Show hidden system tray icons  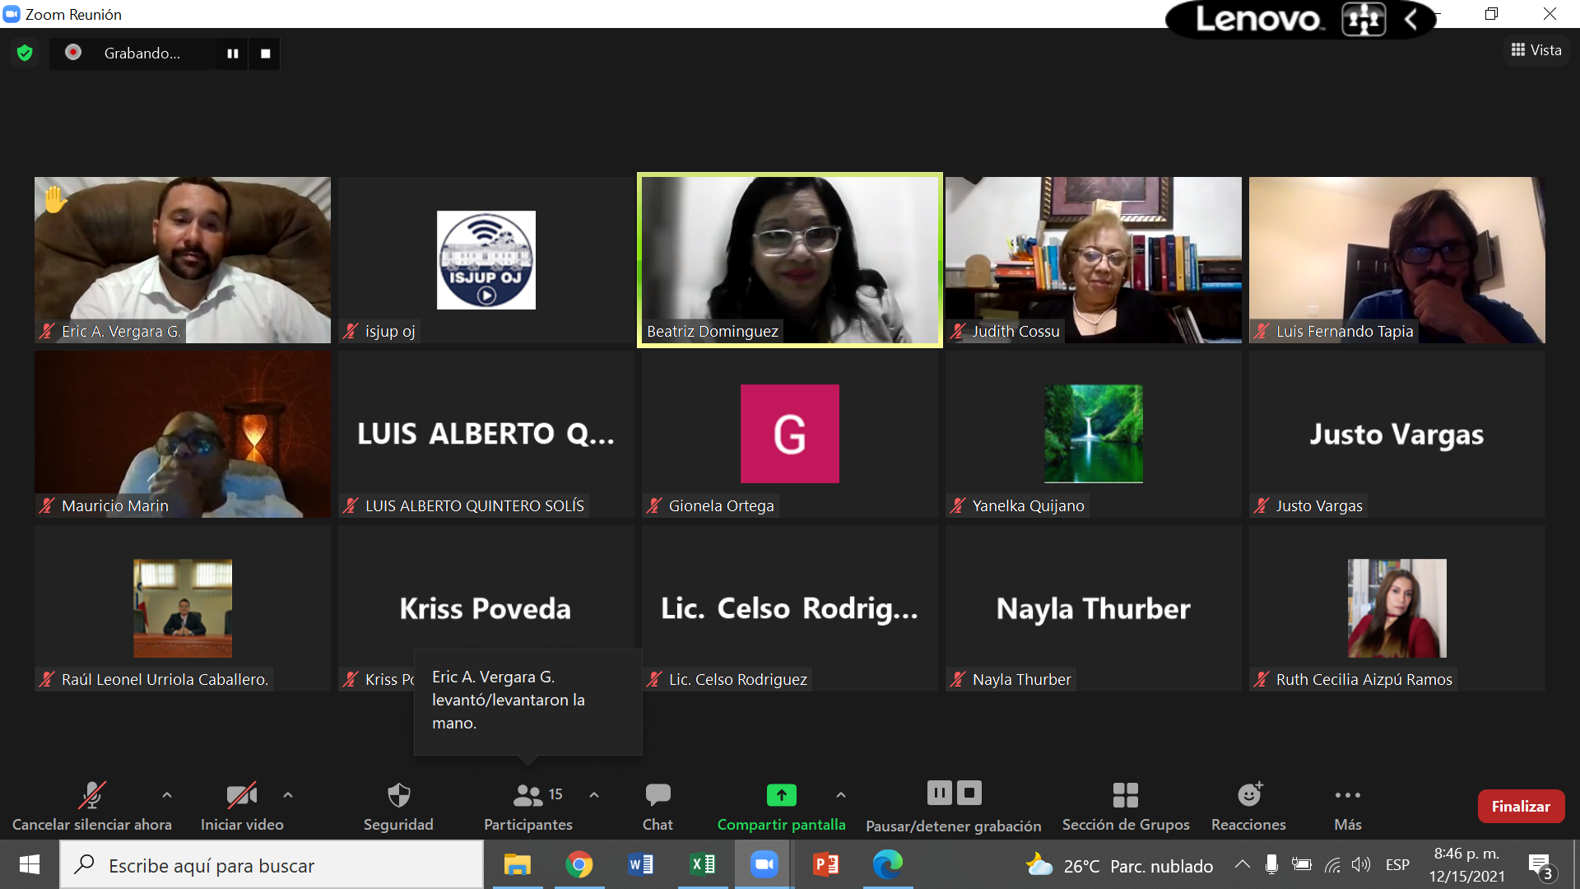(1243, 864)
